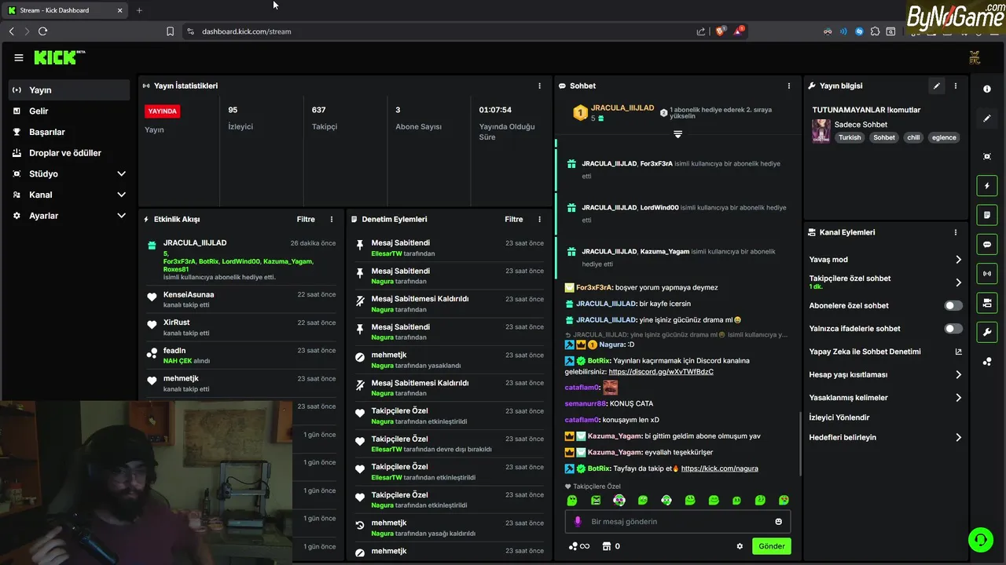Open the emoji picker in chat input
This screenshot has width=1006, height=565.
tap(779, 522)
